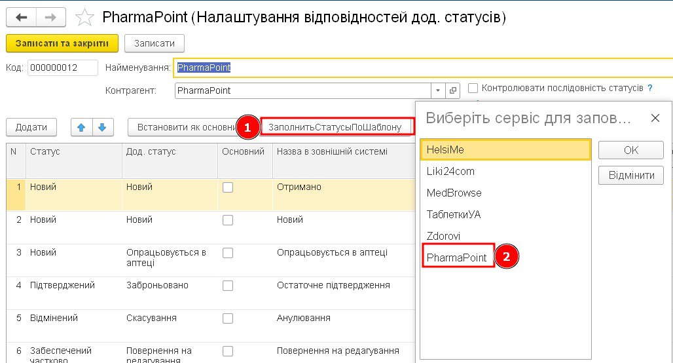Click the Найменування input field
The image size is (673, 363).
point(419,67)
